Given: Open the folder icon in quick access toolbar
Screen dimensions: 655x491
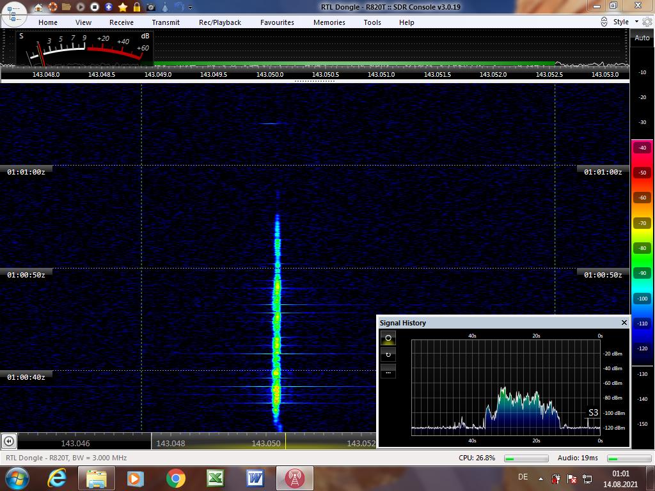Looking at the screenshot, I should (67, 7).
